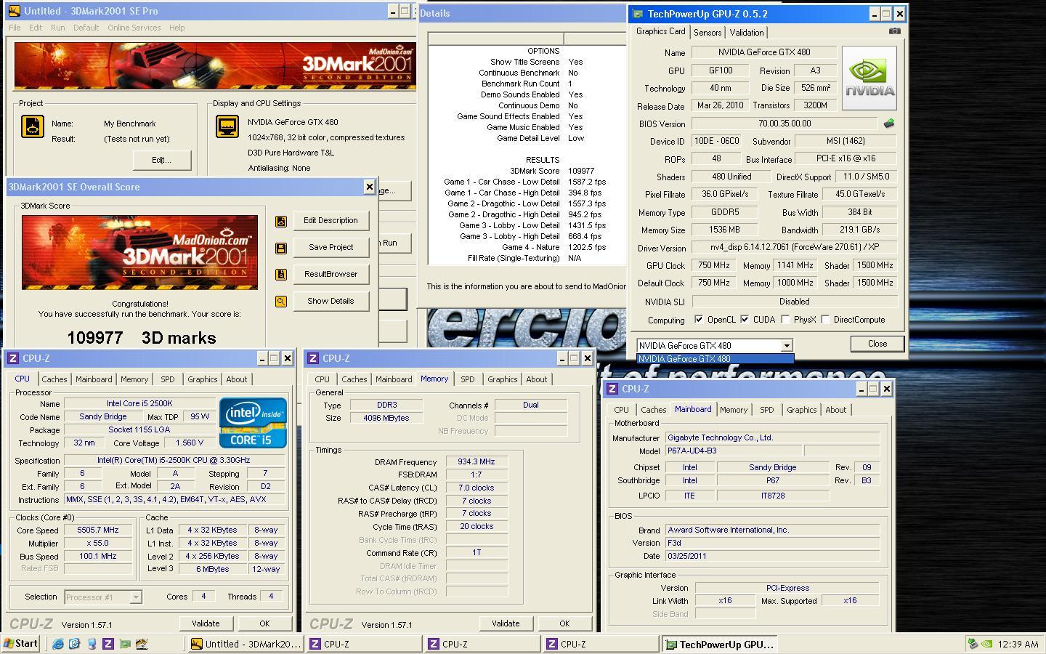
Task: Open SPD tab in CPU-Z memory window
Action: click(468, 379)
